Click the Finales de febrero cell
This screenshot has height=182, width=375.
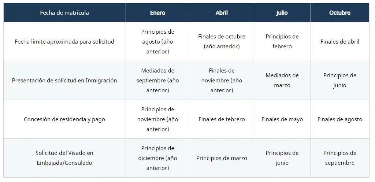222,119
